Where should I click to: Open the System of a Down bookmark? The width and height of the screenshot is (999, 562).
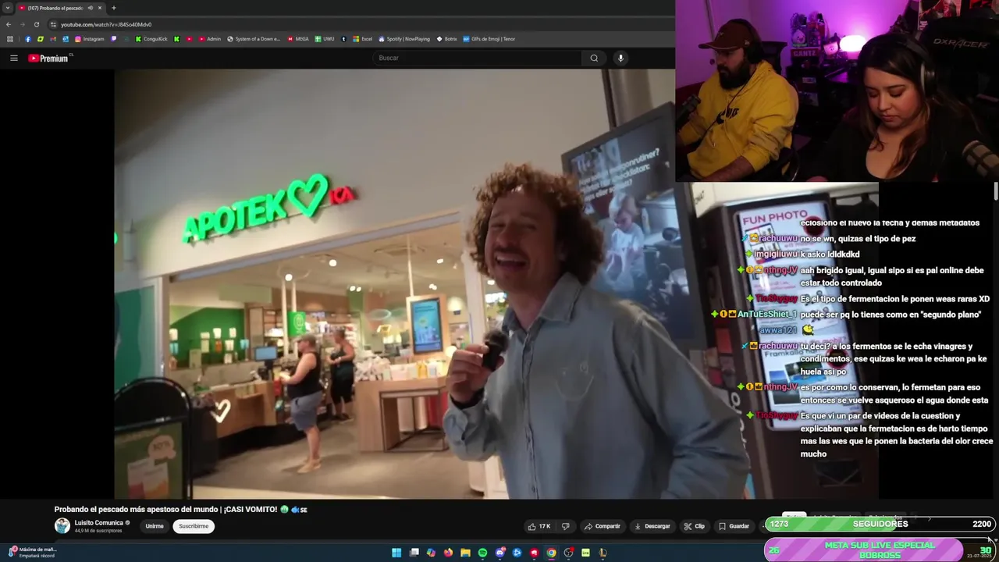click(x=254, y=39)
